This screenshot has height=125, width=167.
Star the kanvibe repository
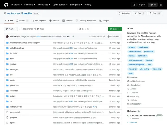155,13
